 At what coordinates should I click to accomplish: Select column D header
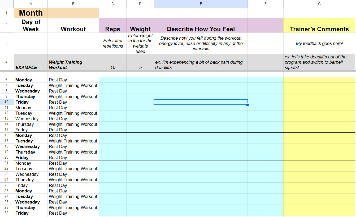[x=140, y=4]
